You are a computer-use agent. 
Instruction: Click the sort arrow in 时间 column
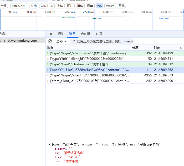[181, 48]
